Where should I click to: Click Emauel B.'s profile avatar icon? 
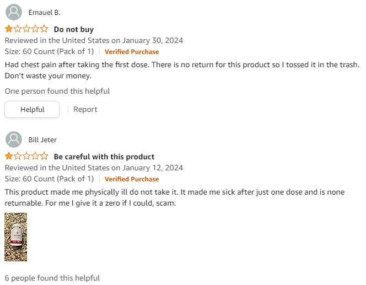(14, 12)
